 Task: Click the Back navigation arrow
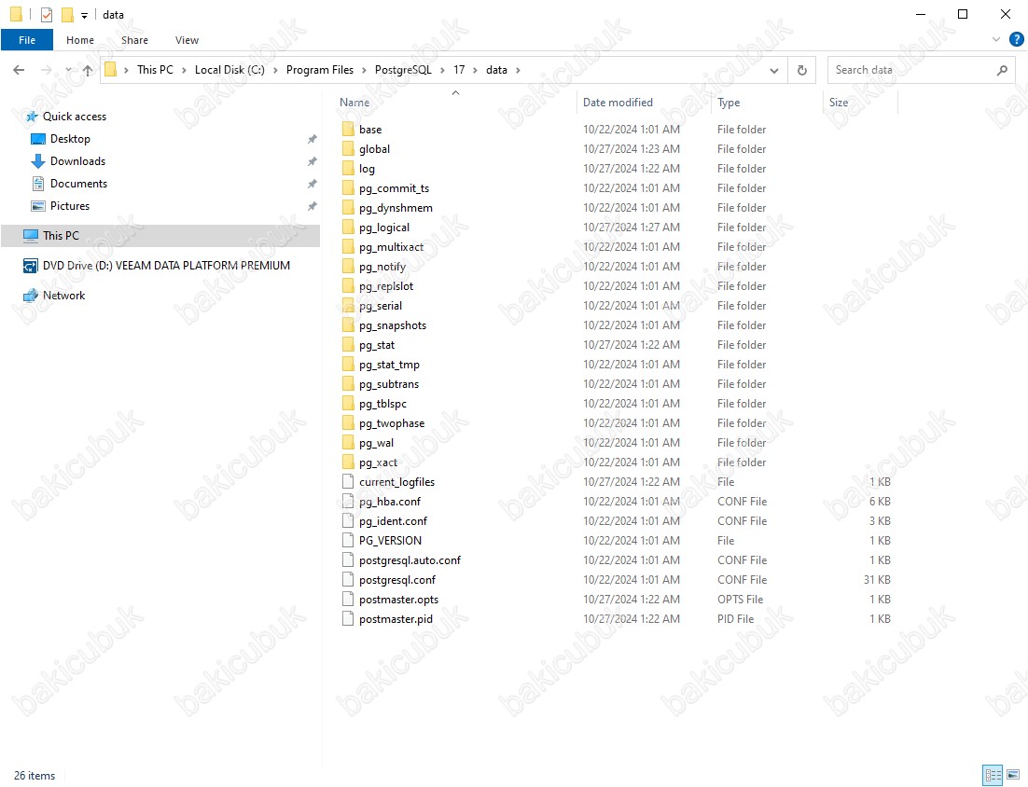(x=19, y=70)
